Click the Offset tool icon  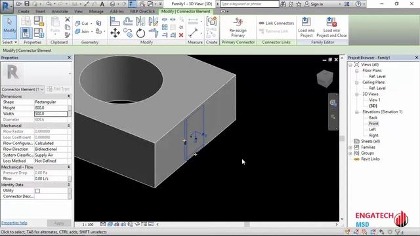click(128, 22)
